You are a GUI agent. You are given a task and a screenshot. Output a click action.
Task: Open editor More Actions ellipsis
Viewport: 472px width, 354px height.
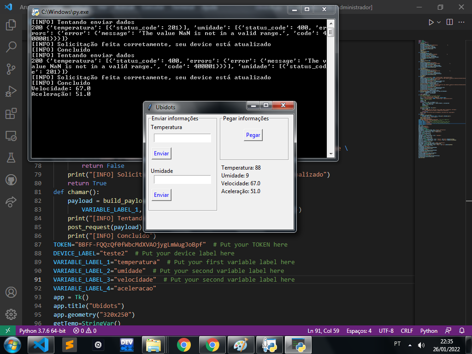(x=461, y=22)
